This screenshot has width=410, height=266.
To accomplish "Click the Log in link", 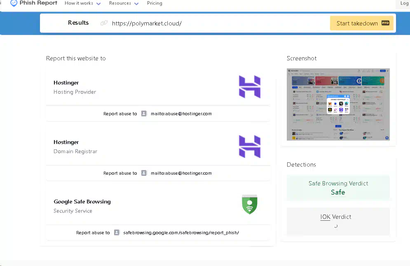I will 405,3.
